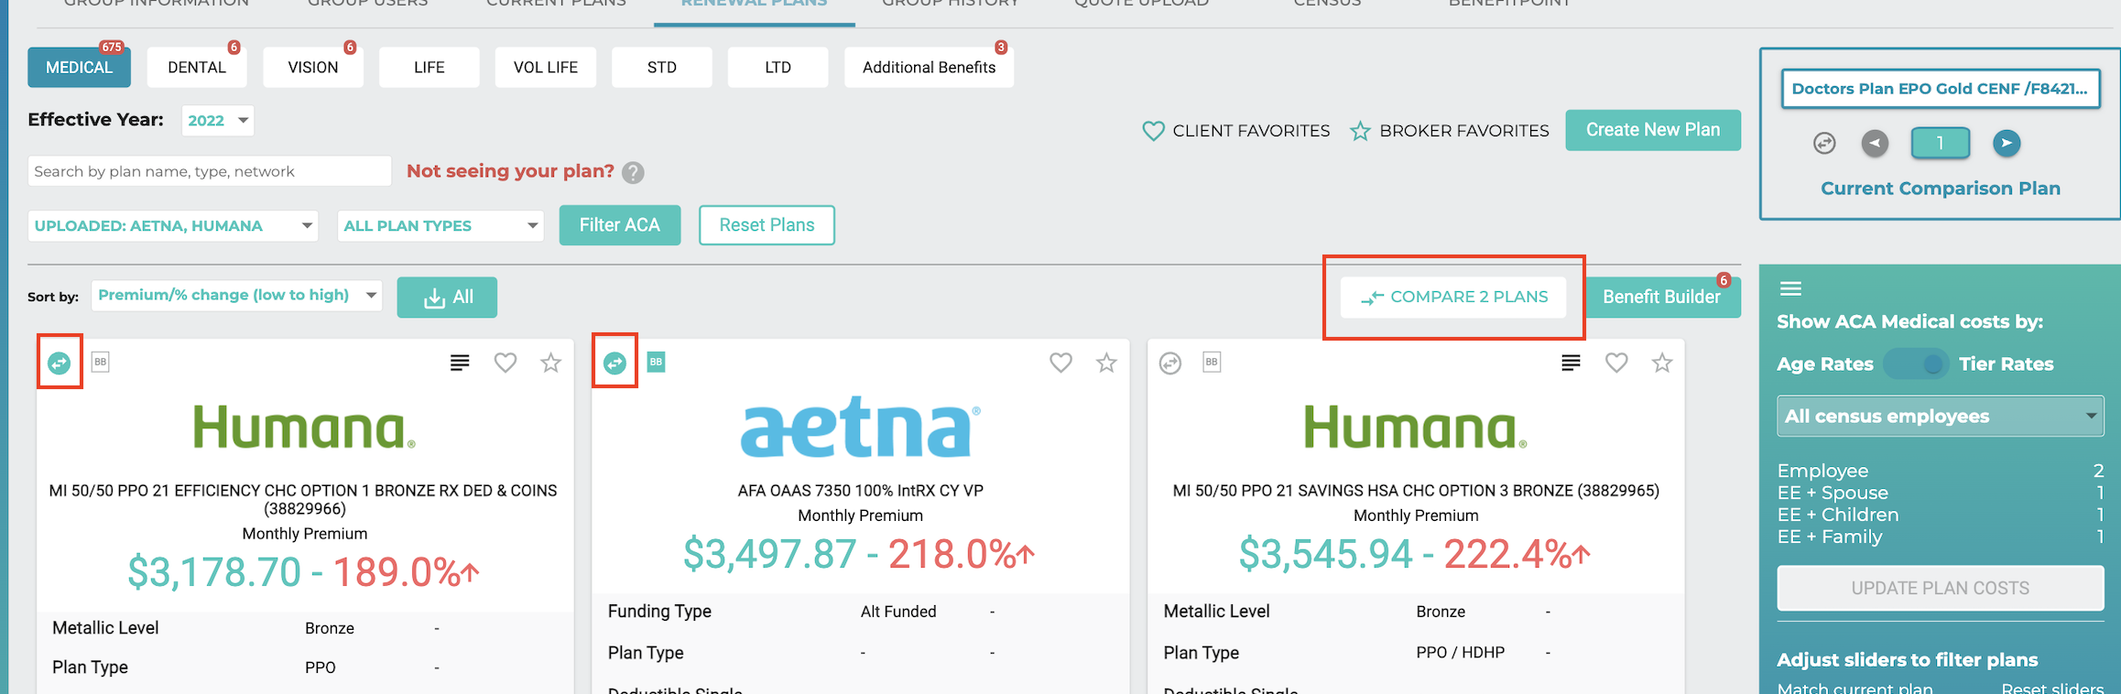Expand the Sort by premium dropdown
Viewport: 2121px width, 694px height.
coord(237,295)
